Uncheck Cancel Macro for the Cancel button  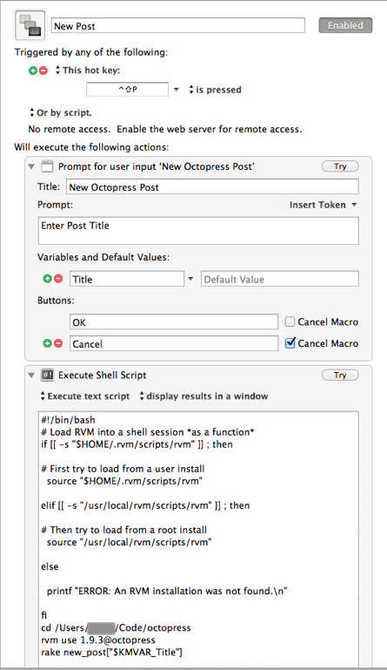[x=290, y=342]
